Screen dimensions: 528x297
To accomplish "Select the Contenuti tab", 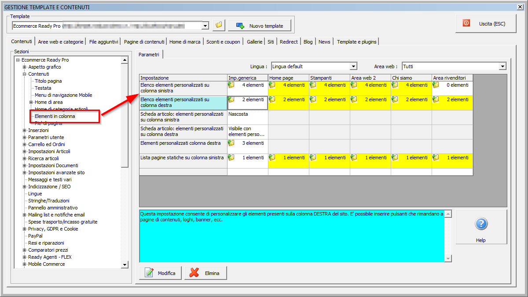I will pos(22,41).
